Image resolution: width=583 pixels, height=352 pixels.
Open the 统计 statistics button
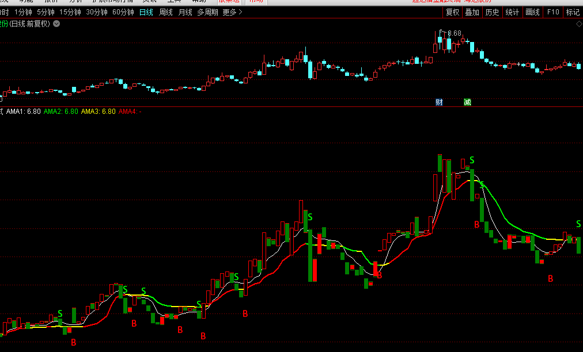tap(512, 12)
